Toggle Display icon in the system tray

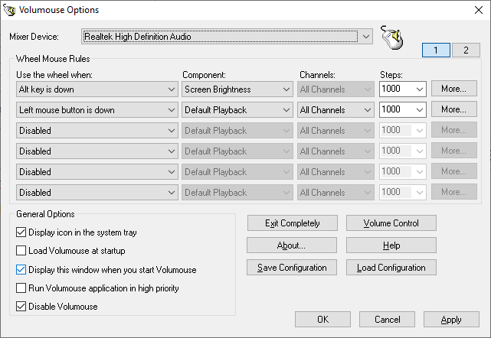21,232
